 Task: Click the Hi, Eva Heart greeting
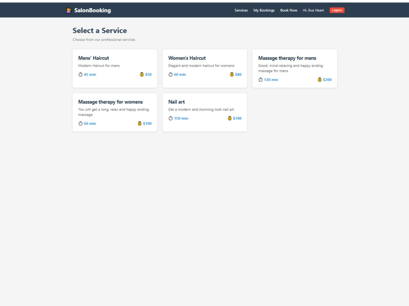313,10
